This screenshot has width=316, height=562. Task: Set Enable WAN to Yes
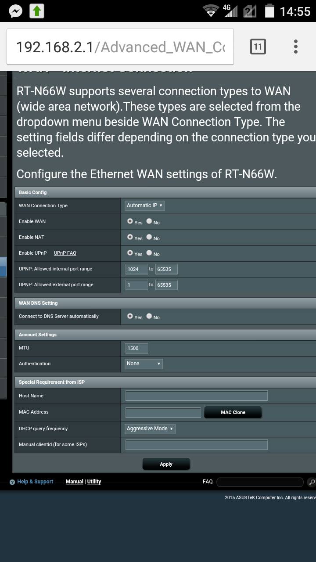coord(130,221)
